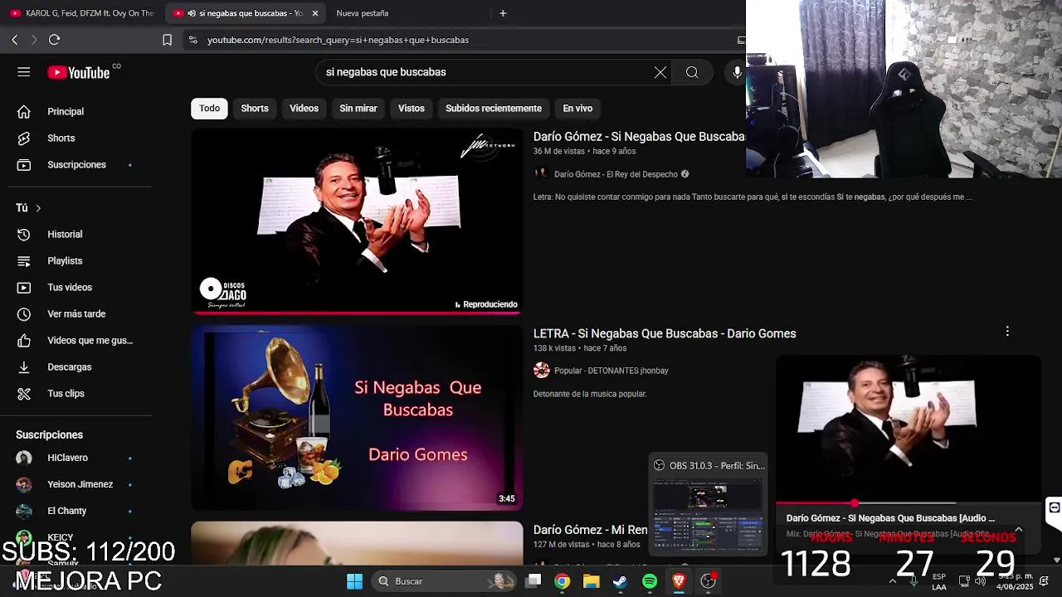Select the Vistos filter chip
Screen dimensions: 1062x597
coord(411,109)
